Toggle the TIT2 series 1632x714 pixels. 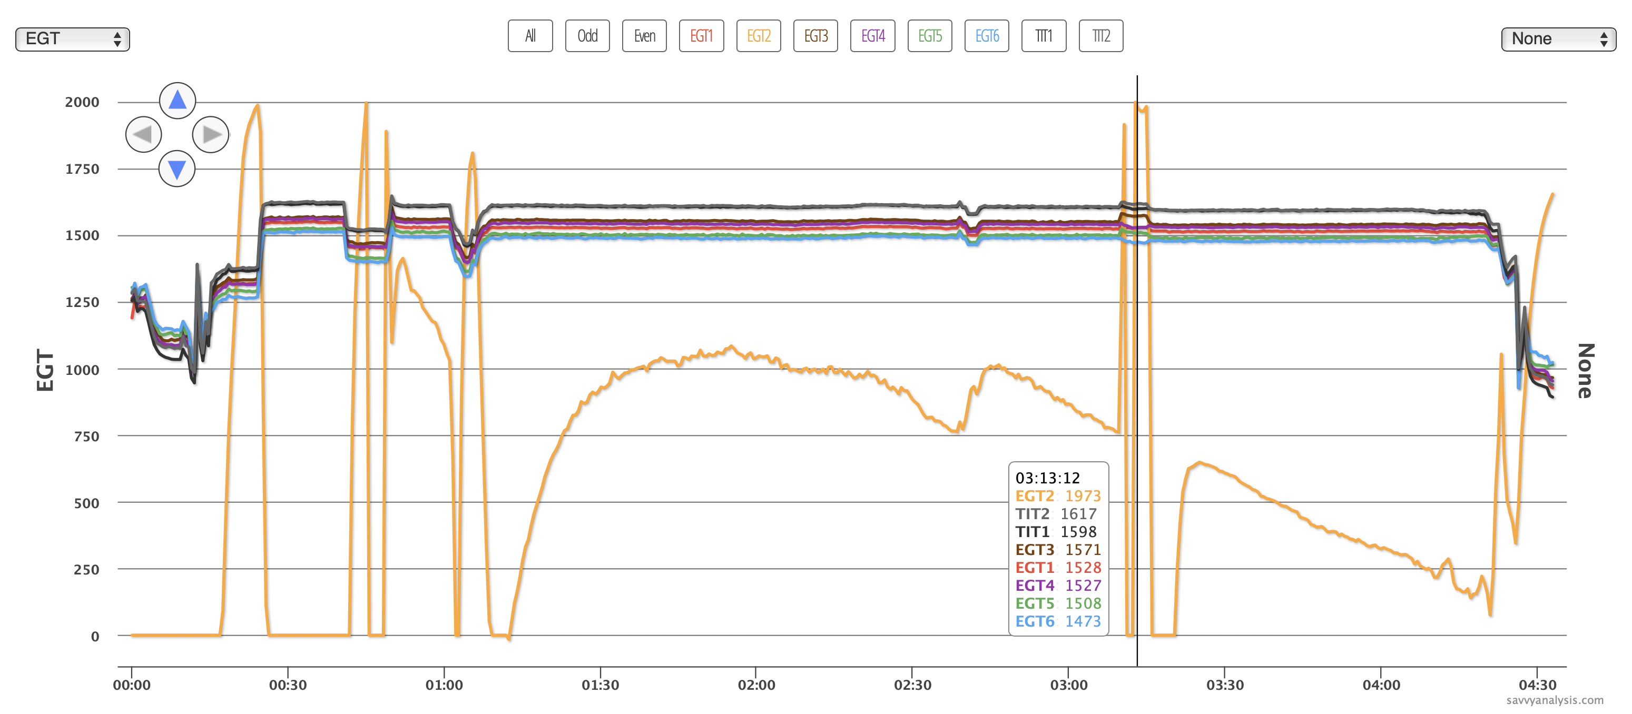1100,36
